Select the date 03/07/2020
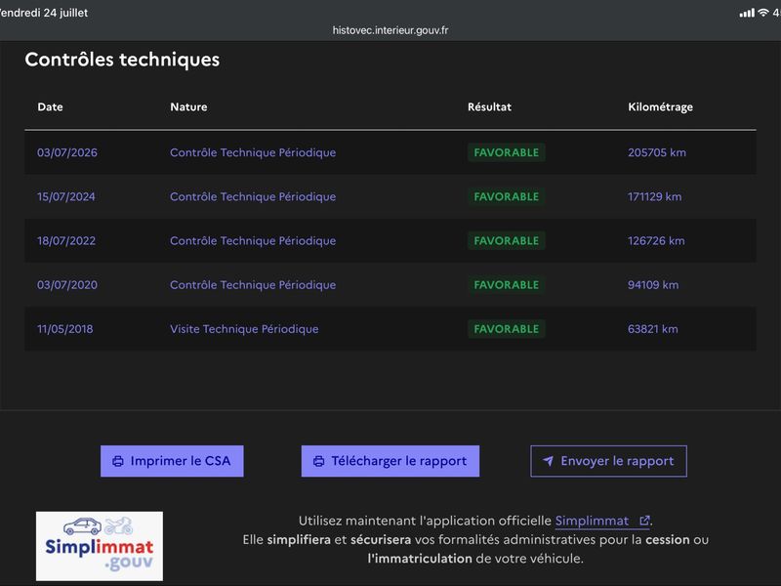 (x=67, y=285)
